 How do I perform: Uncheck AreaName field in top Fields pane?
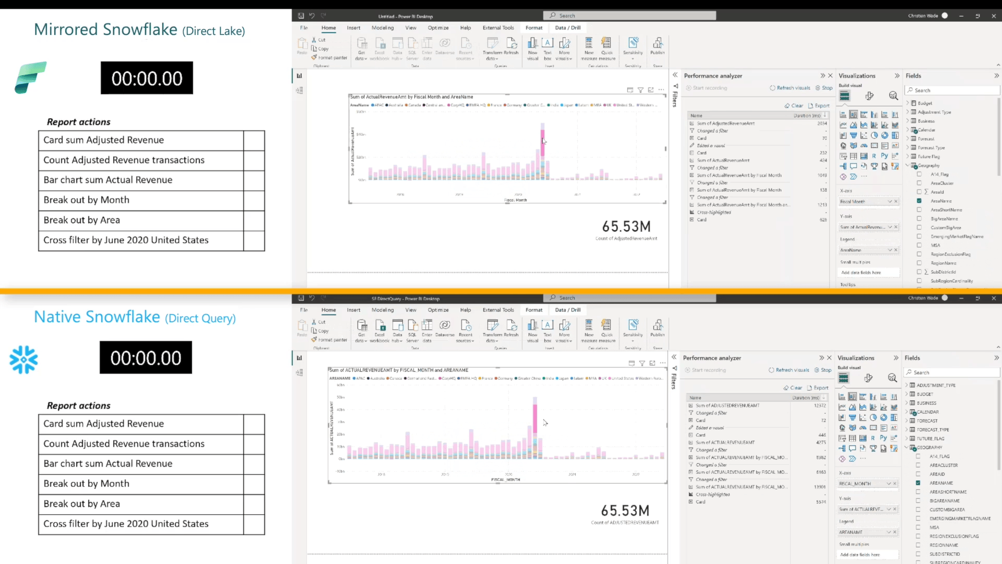[x=919, y=201]
